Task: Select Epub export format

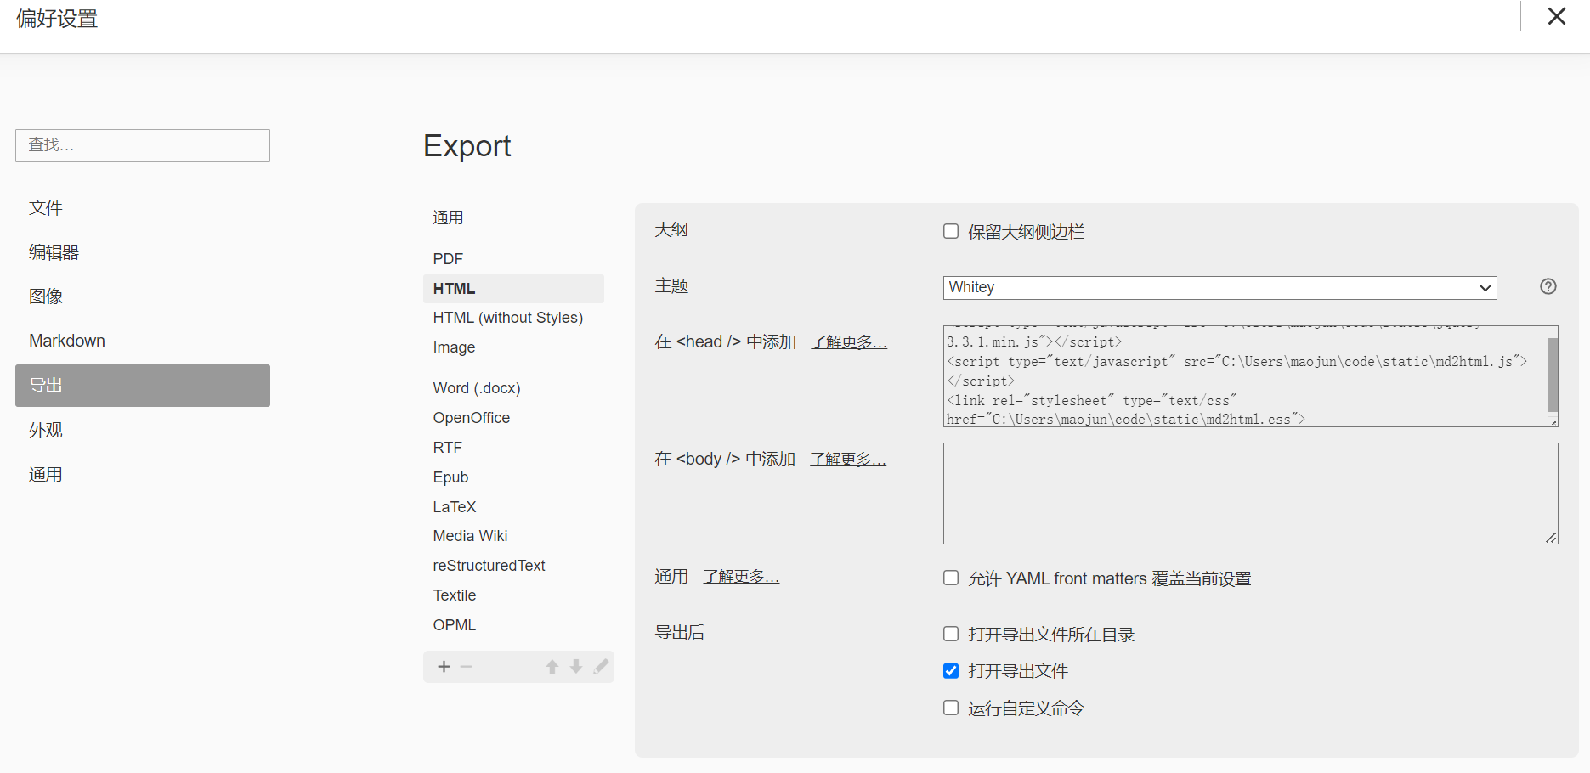Action: [513, 477]
